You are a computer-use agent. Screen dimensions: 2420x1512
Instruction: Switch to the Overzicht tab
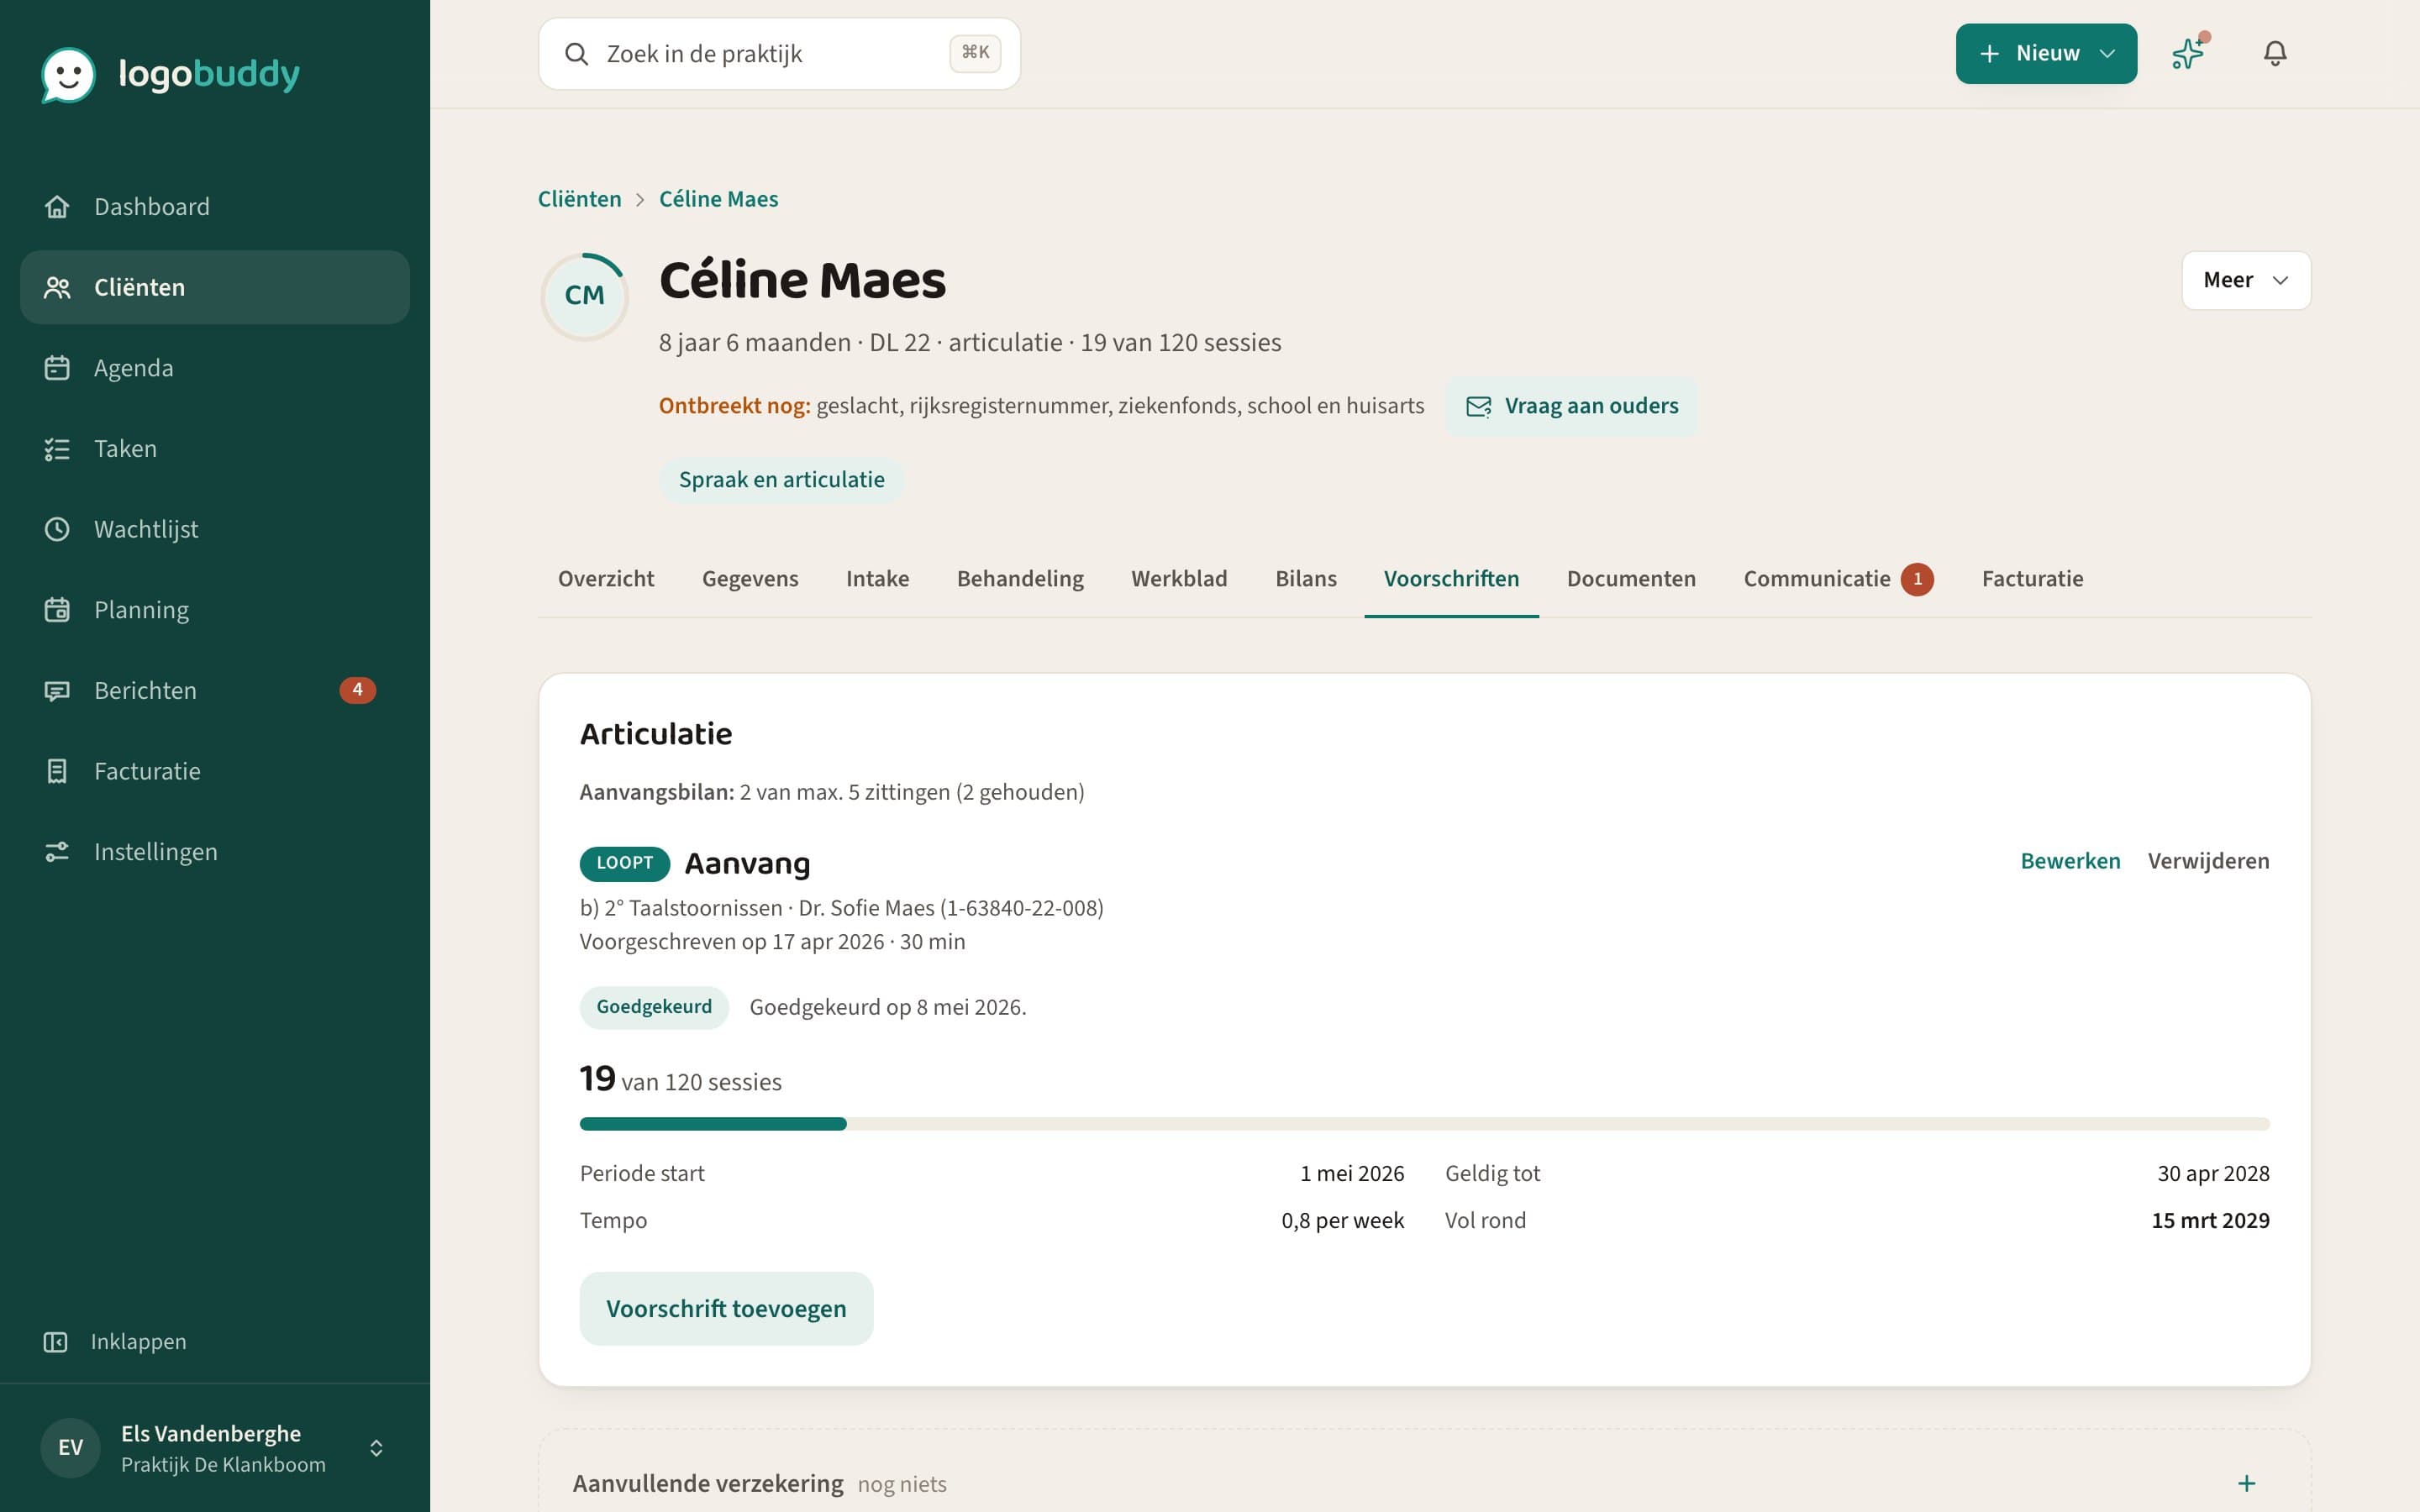click(x=606, y=579)
